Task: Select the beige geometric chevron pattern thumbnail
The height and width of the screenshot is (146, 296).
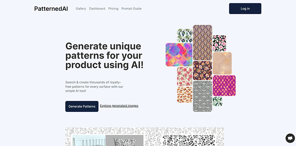Action: pyautogui.click(x=222, y=63)
